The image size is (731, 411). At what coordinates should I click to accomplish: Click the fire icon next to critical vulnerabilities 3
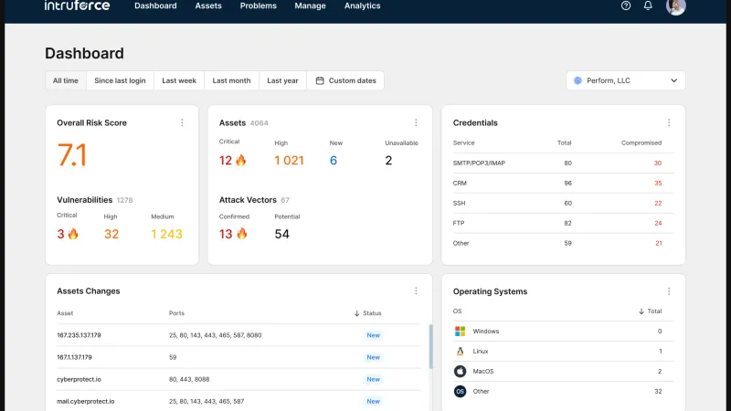click(x=73, y=234)
